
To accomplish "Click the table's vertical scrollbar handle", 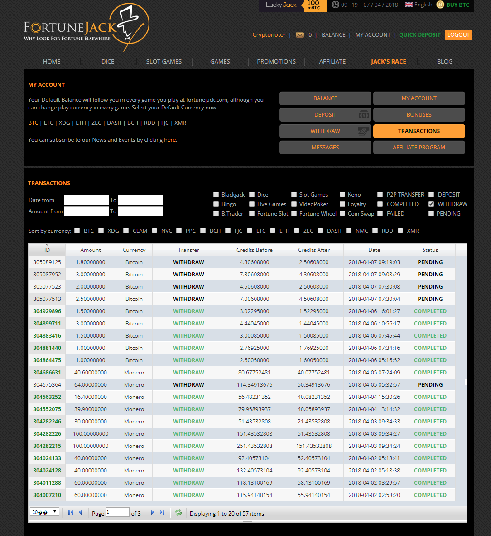I will point(466,382).
